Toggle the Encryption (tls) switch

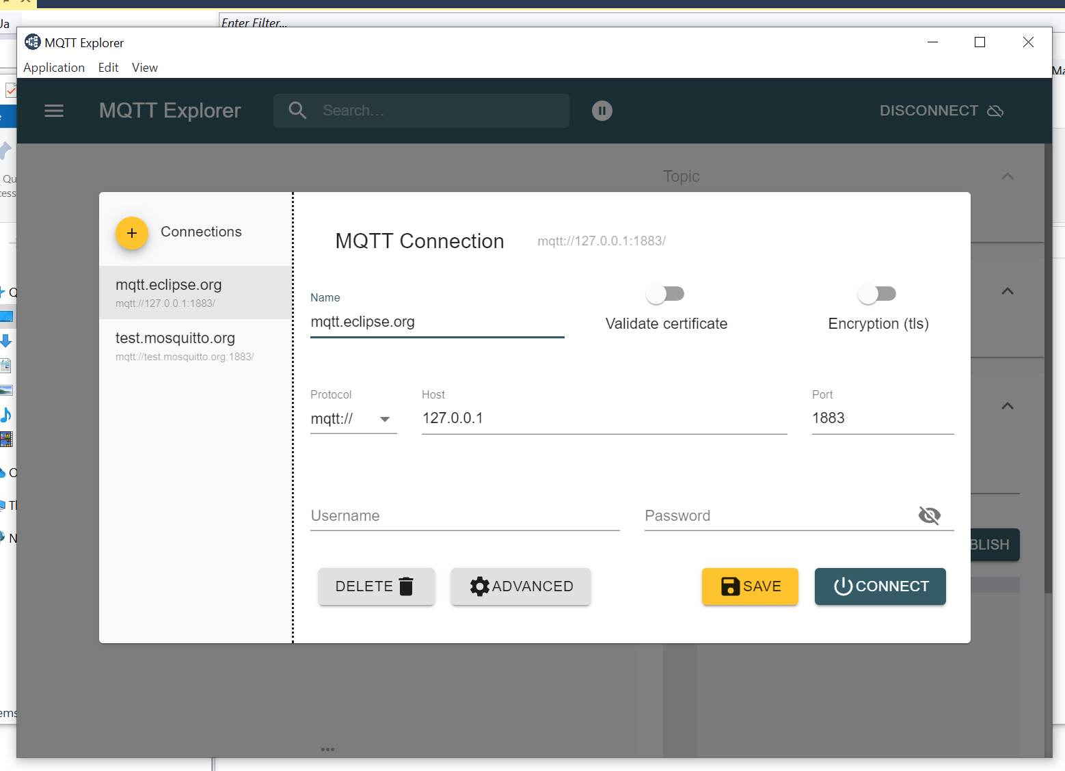coord(877,294)
